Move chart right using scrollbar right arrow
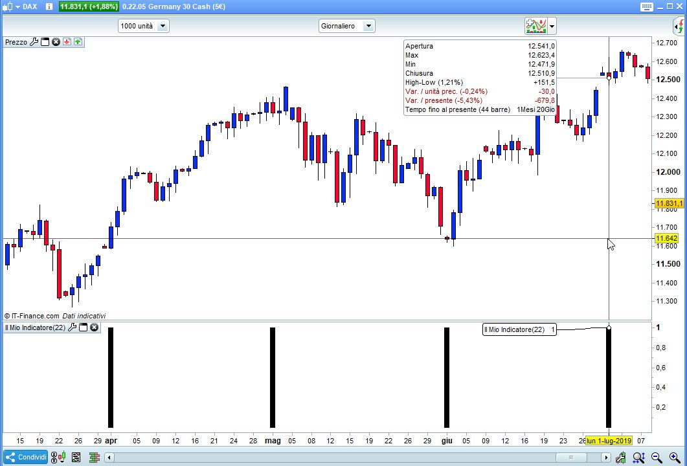This screenshot has width=687, height=466. click(x=606, y=458)
